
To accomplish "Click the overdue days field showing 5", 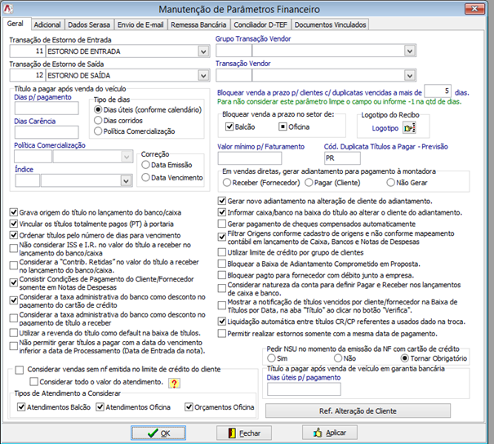I will (x=438, y=91).
